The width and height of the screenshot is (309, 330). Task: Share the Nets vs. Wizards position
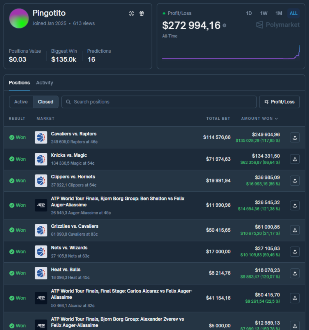point(295,252)
